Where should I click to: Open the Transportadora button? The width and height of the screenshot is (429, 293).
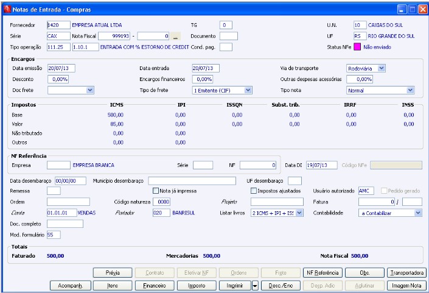click(x=408, y=273)
